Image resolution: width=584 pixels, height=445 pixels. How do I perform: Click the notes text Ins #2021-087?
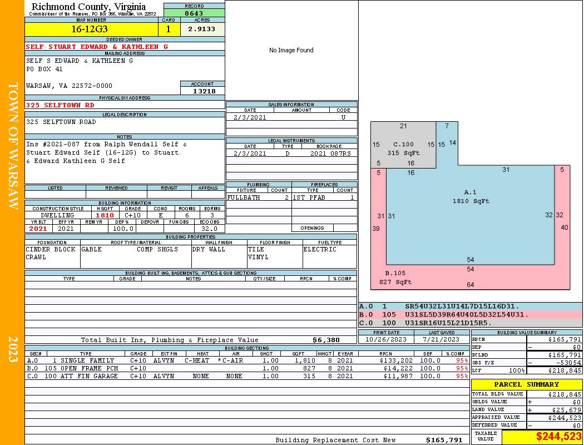pos(53,144)
